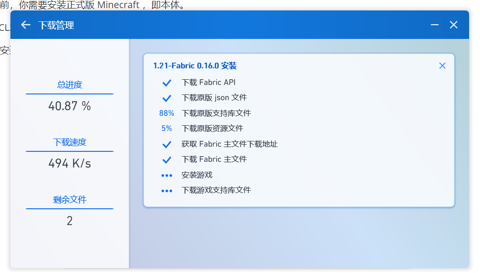Click the 40.87 % total progress value
Viewport: 480px width, 279px height.
pyautogui.click(x=70, y=106)
